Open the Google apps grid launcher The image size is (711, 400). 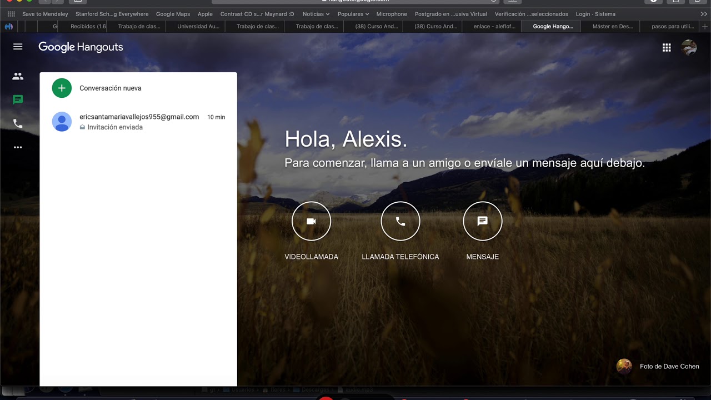click(667, 48)
